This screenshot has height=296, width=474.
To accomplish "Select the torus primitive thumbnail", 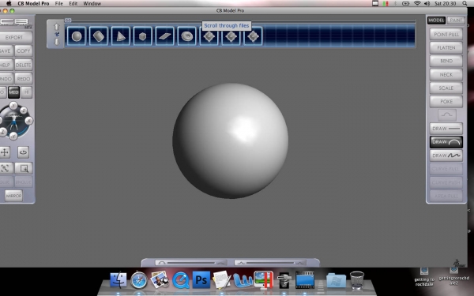I will pyautogui.click(x=186, y=36).
